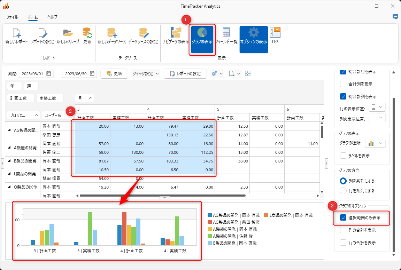This screenshot has height=270, width=401.
Task: Open the ファイル menu
Action: click(x=12, y=17)
